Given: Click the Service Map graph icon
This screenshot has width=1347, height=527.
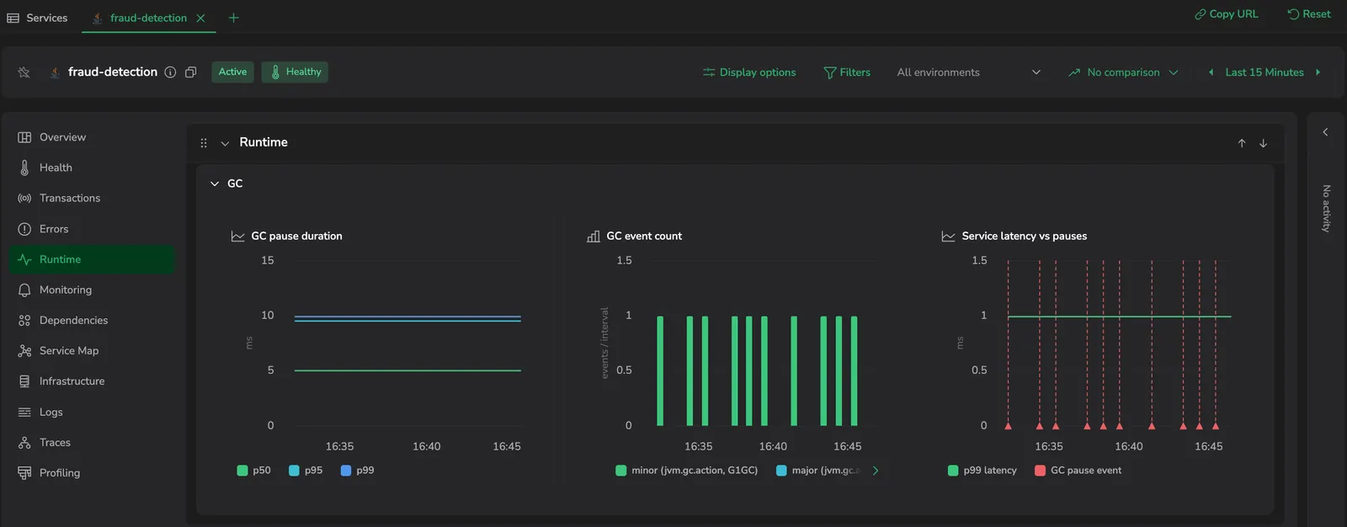Looking at the screenshot, I should click(x=24, y=350).
